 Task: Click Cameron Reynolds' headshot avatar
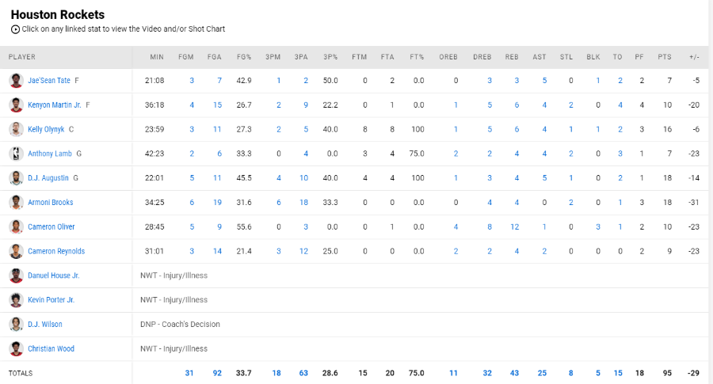(16, 251)
